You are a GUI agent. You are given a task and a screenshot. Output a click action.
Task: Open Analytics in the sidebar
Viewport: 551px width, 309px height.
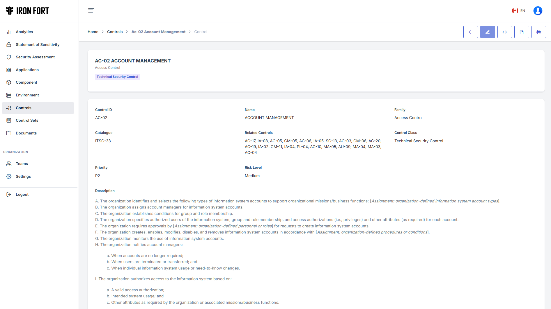(24, 32)
